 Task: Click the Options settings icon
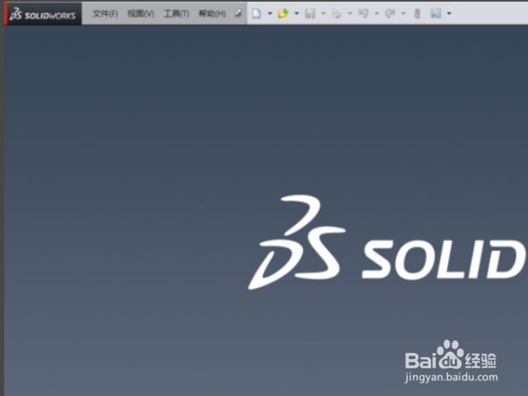tap(436, 13)
